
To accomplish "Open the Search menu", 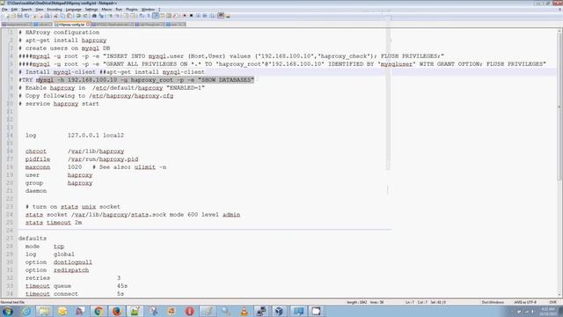I will [x=26, y=10].
